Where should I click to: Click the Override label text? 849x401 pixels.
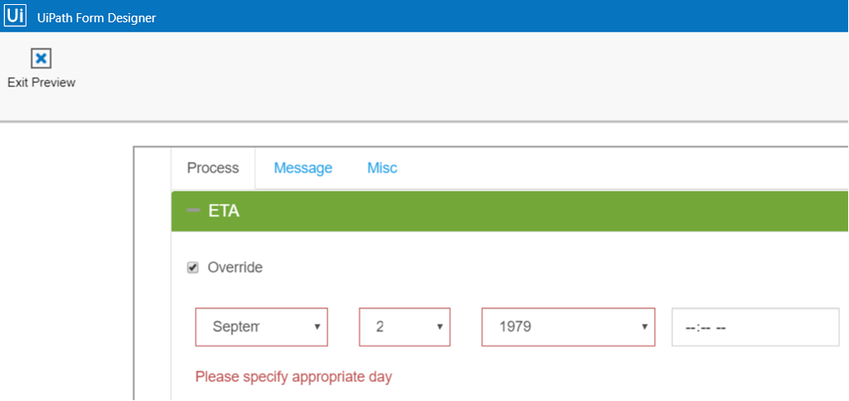point(235,268)
